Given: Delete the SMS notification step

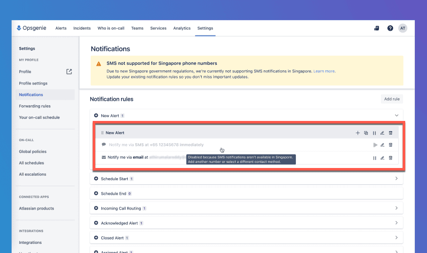Looking at the screenshot, I should pos(391,145).
